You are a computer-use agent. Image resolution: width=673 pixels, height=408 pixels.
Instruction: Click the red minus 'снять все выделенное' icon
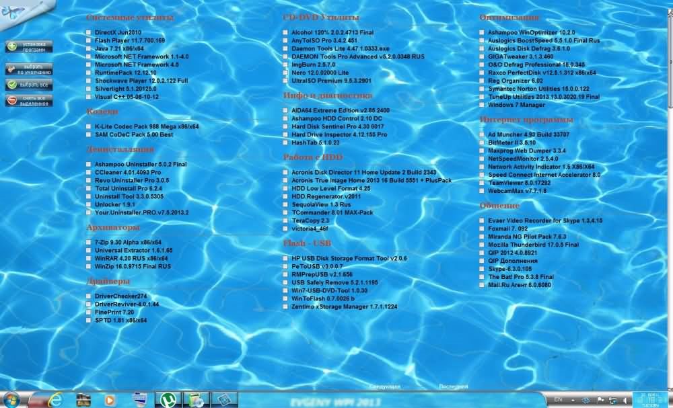pyautogui.click(x=12, y=100)
